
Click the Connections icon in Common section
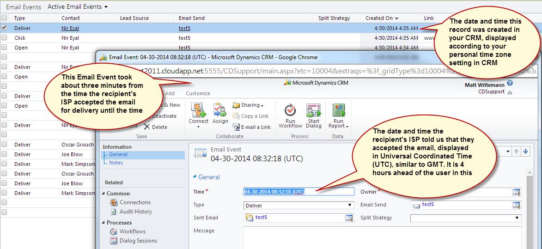[x=113, y=202]
